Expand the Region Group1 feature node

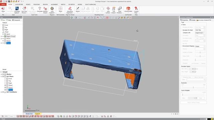tap(1, 36)
